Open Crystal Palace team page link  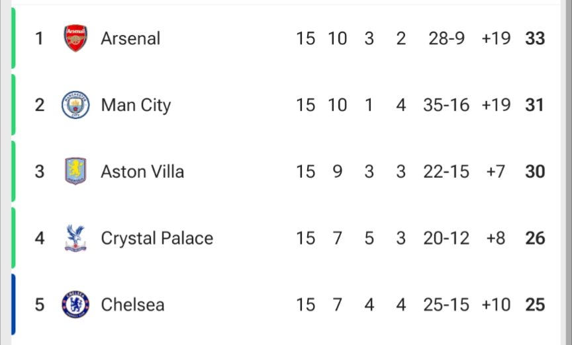click(157, 238)
